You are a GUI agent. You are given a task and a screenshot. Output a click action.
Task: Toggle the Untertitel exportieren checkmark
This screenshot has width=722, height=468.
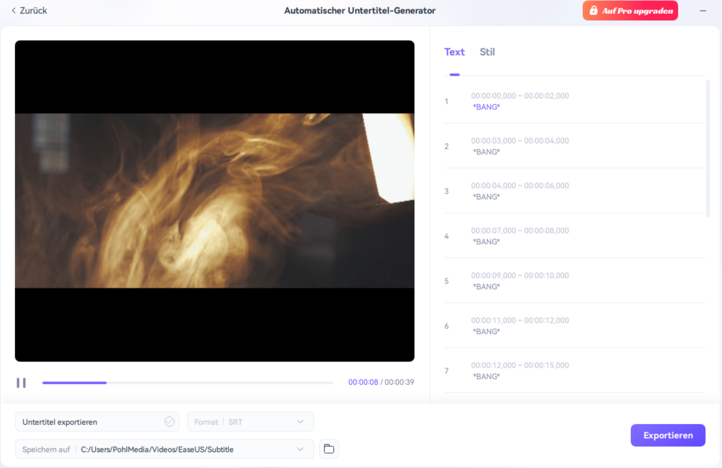point(169,421)
